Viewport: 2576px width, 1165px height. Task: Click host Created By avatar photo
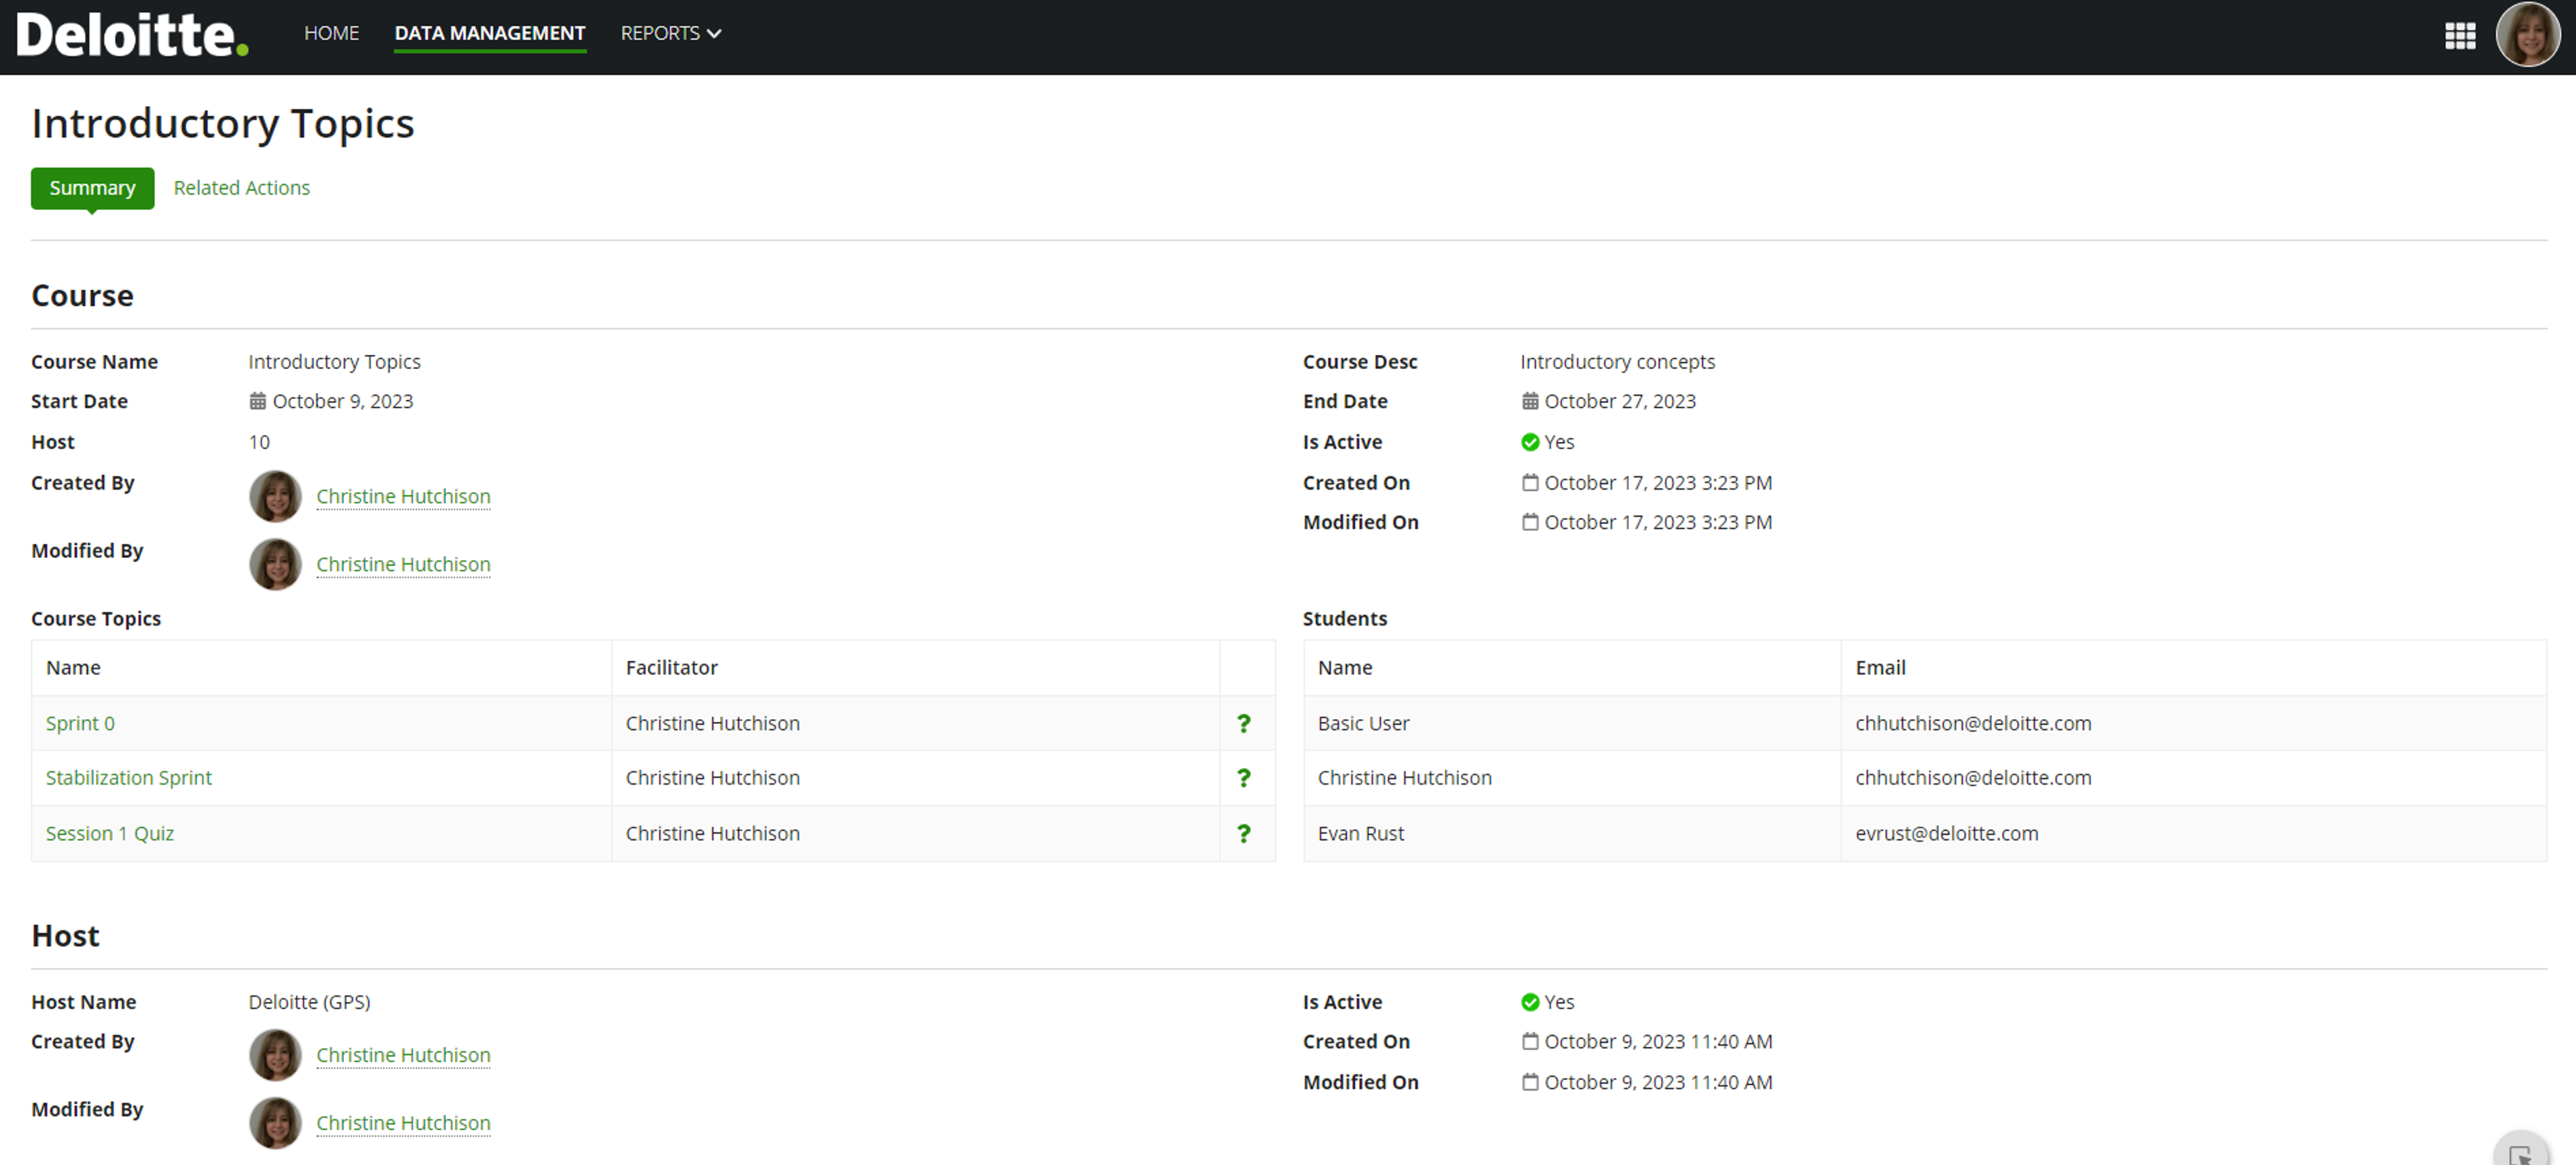pos(275,1055)
